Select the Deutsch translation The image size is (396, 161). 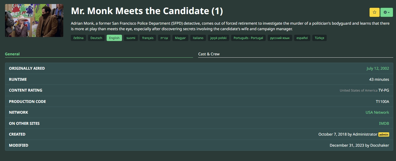pos(96,38)
